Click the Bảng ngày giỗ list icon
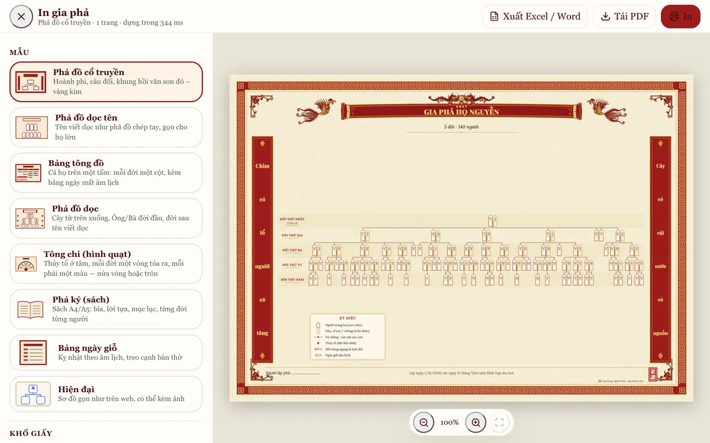 [x=33, y=353]
